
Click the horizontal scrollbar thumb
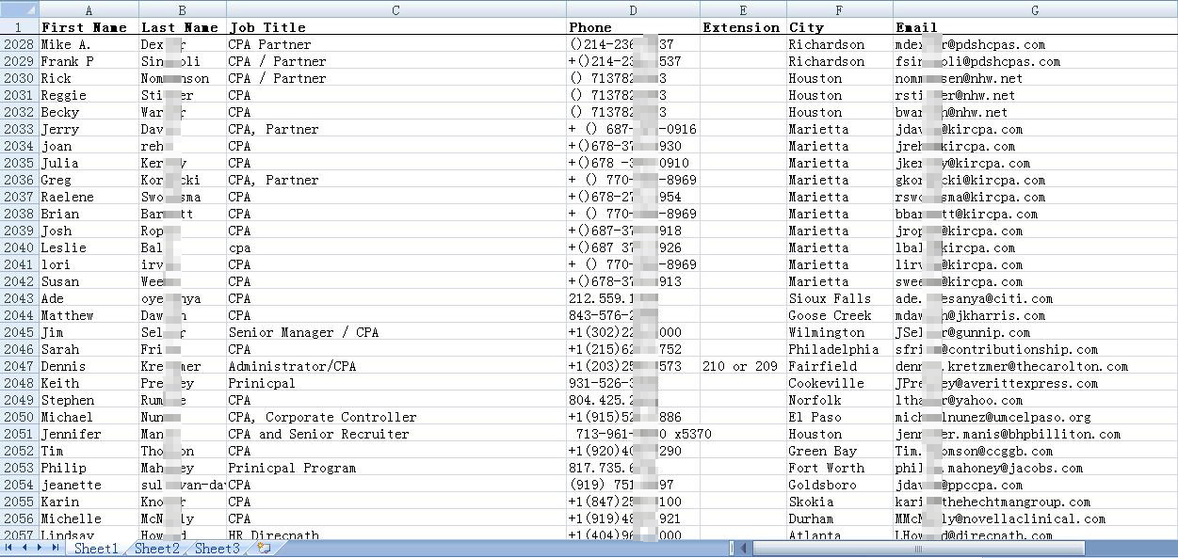[x=918, y=548]
